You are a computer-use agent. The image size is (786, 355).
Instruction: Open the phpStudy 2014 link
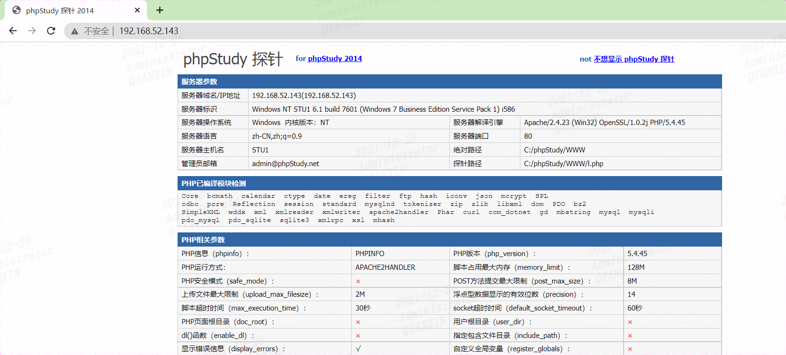tap(335, 59)
